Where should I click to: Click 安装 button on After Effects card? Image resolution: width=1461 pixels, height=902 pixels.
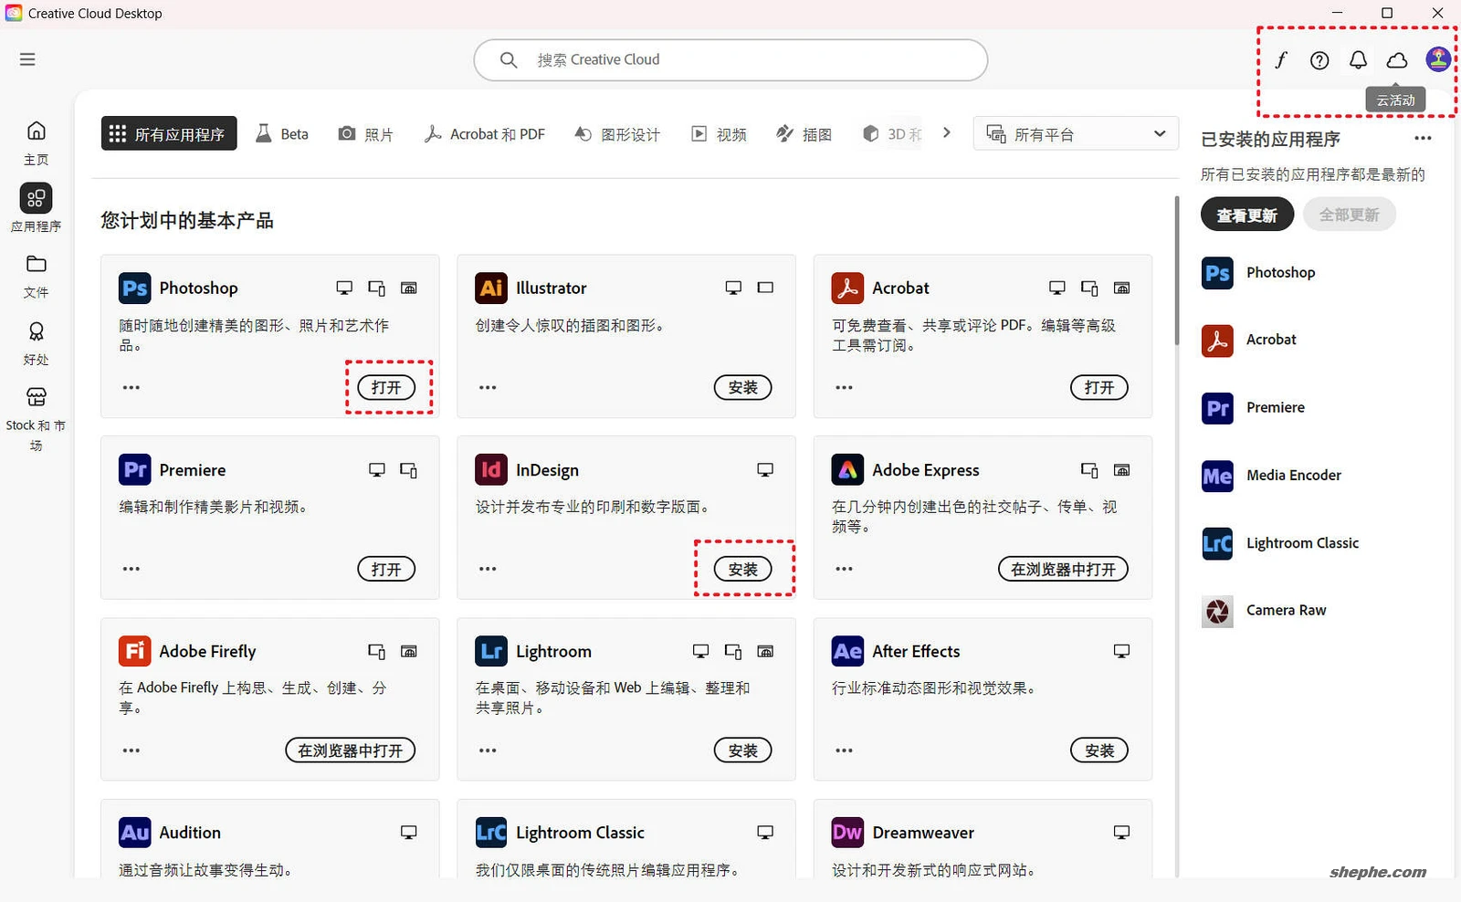coord(1099,750)
